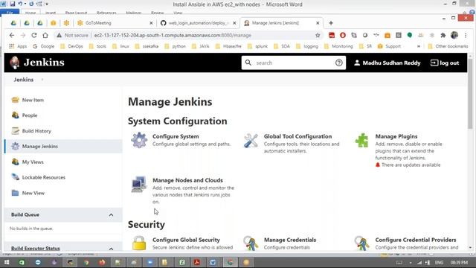Click Manage Nodes and Clouds computer icon
476x268 pixels.
click(139, 184)
